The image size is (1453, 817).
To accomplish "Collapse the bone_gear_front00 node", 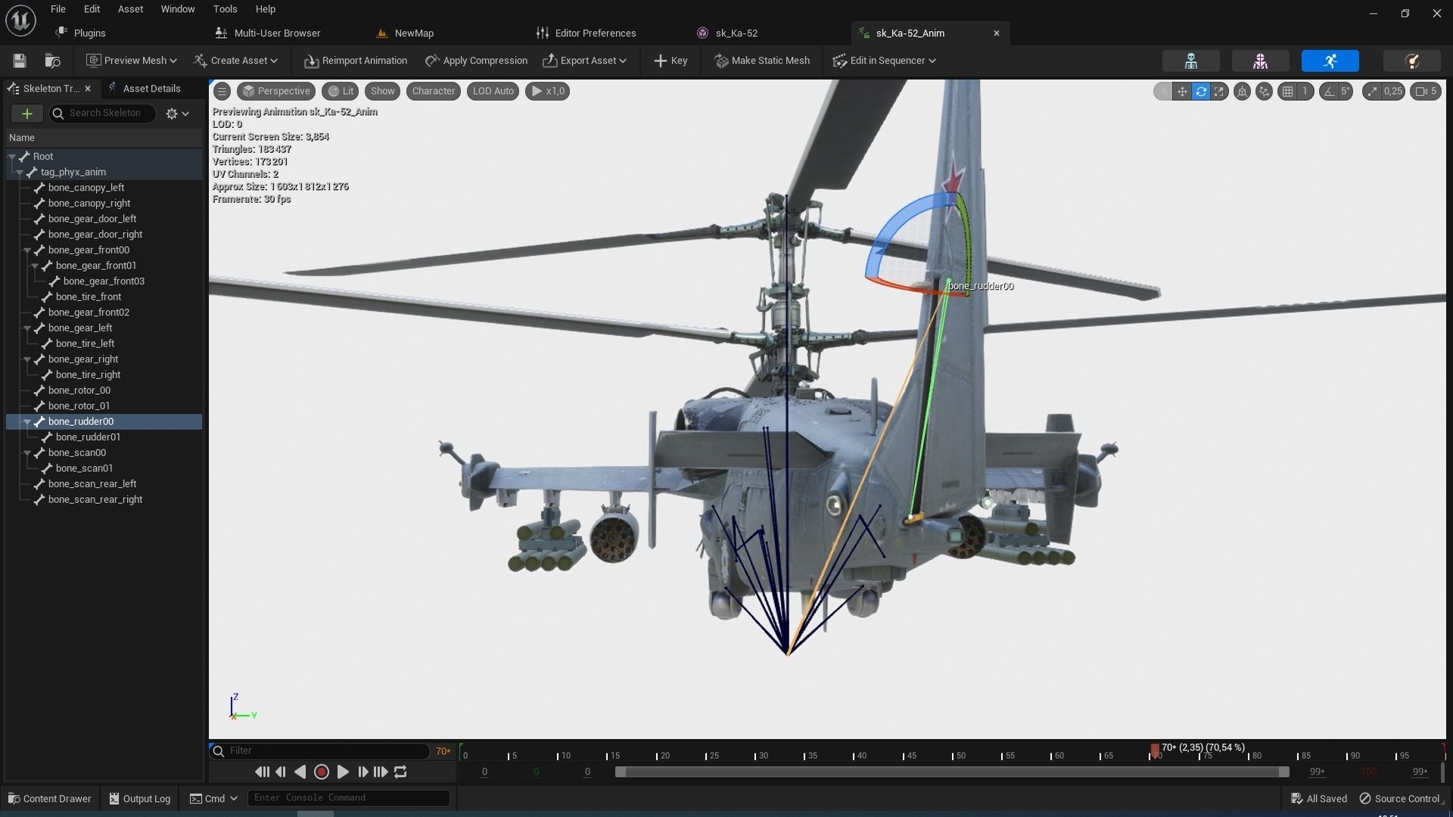I will click(27, 250).
